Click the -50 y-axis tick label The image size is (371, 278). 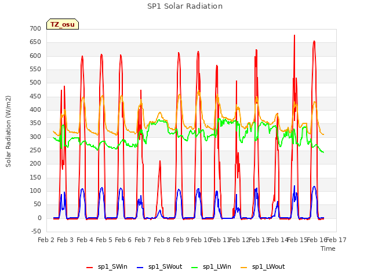(x=36, y=231)
